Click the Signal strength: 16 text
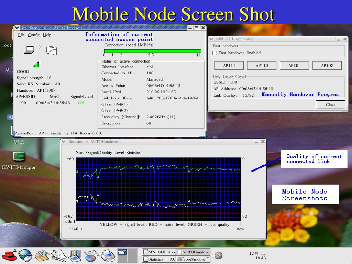This screenshot has height=264, width=352. coord(34,78)
